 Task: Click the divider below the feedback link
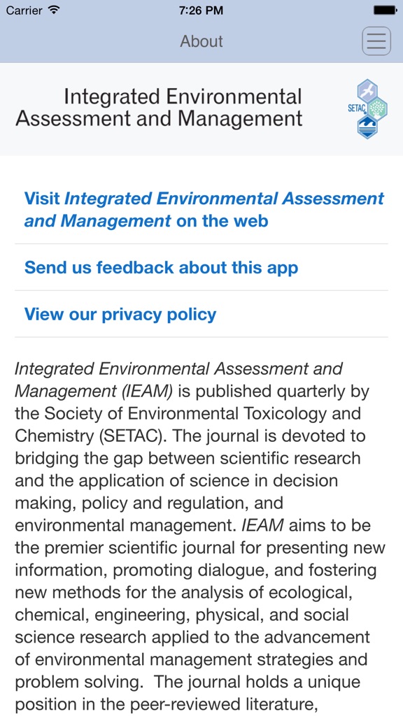(201, 290)
